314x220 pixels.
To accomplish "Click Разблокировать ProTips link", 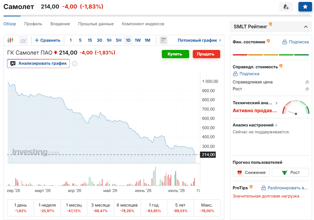I will point(285,188).
